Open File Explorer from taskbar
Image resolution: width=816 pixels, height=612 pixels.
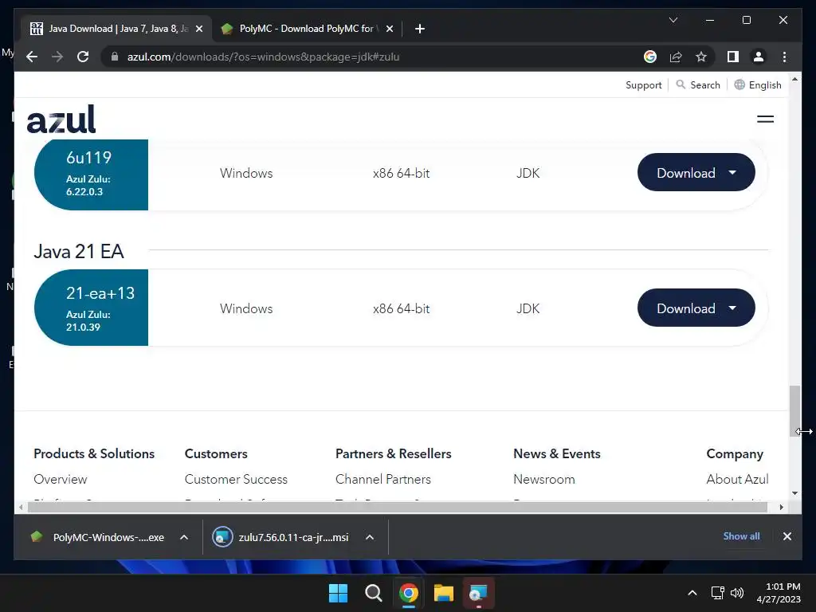click(444, 593)
